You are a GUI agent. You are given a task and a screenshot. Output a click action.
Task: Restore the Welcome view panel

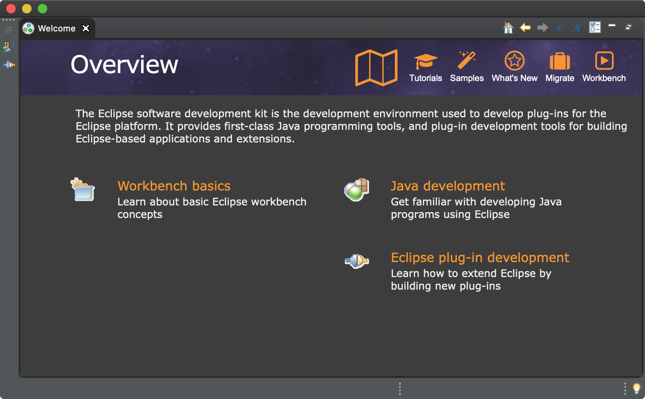click(628, 27)
